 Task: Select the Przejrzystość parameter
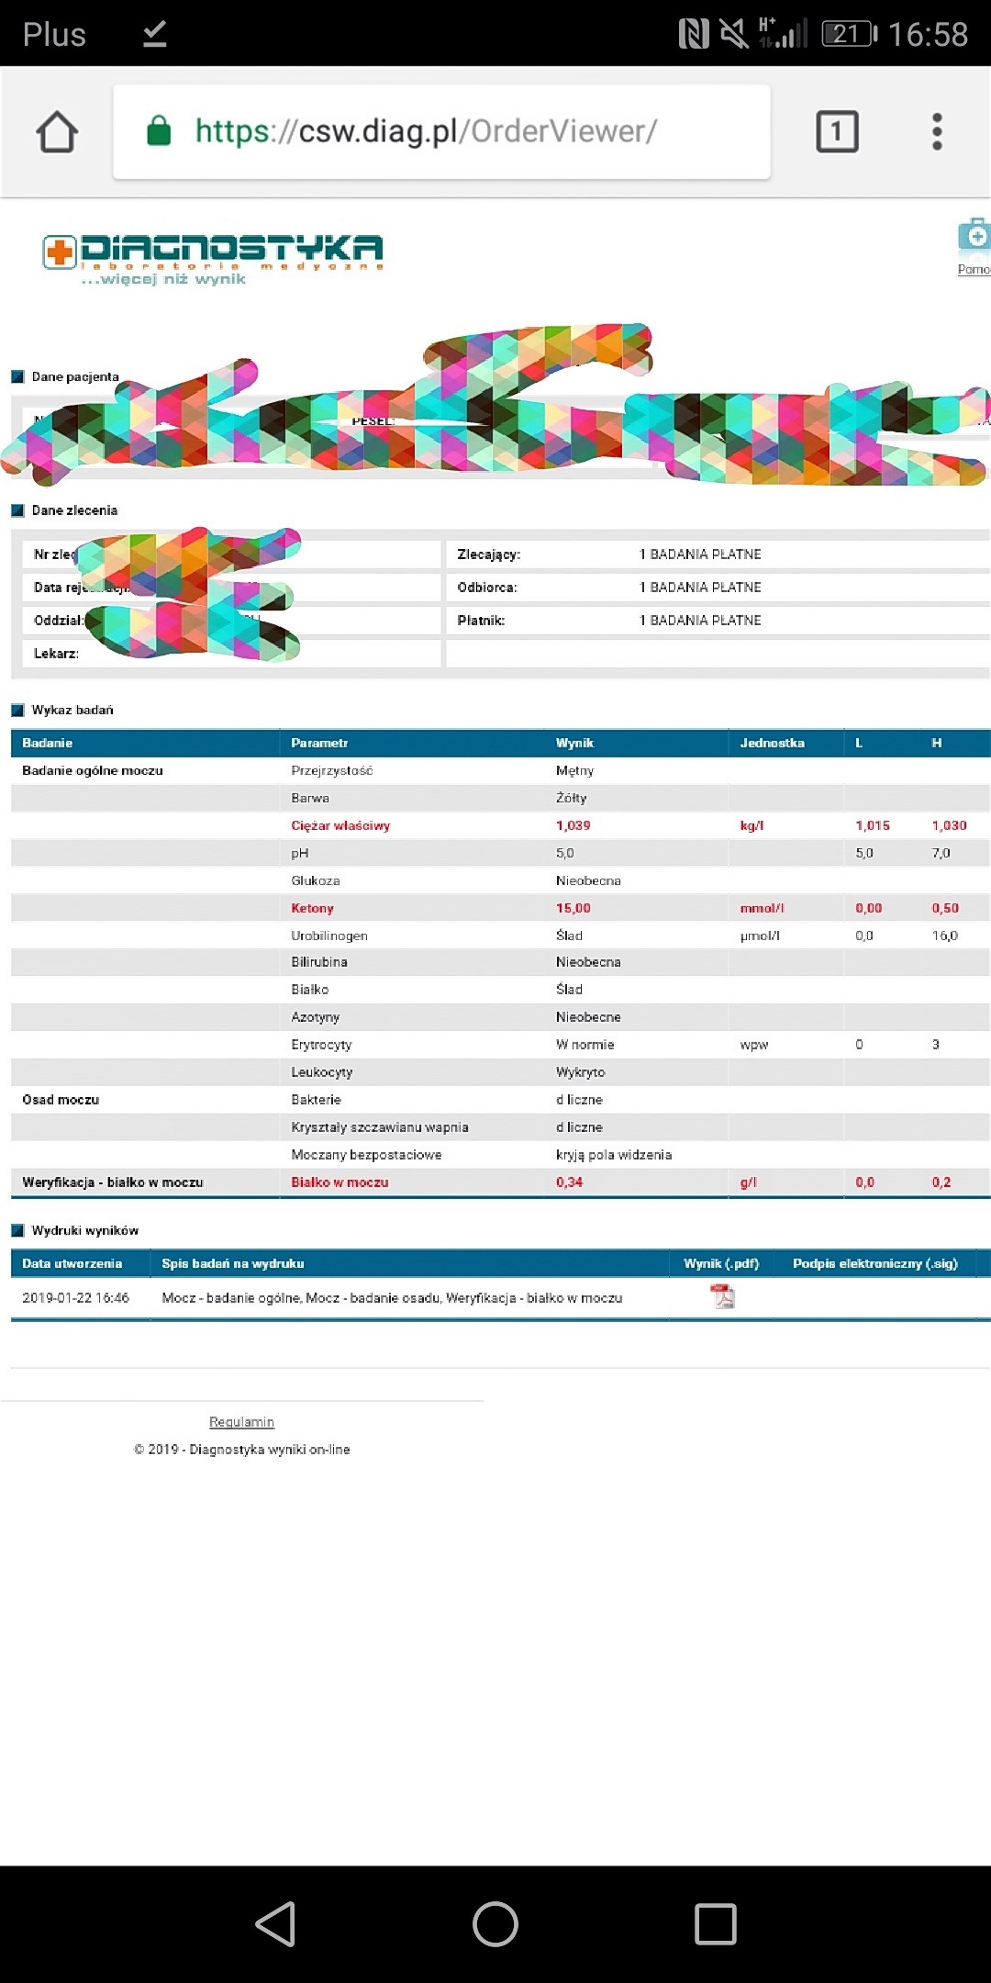tap(332, 770)
